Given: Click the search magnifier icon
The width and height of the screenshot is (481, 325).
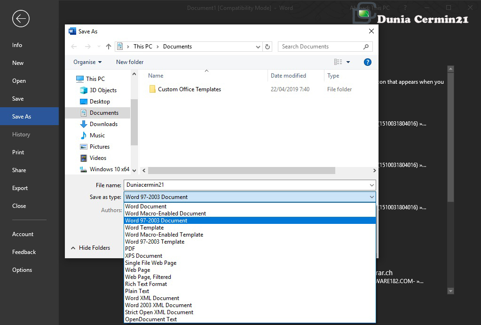Looking at the screenshot, I should [x=366, y=47].
